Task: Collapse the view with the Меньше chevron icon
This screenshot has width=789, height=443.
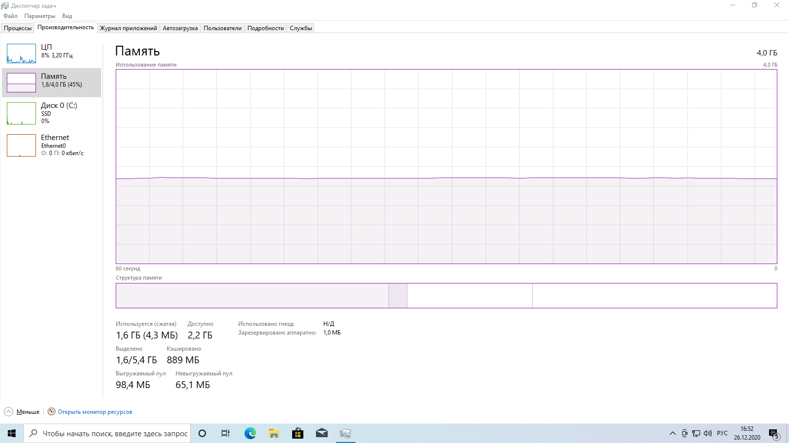Action: 9,411
